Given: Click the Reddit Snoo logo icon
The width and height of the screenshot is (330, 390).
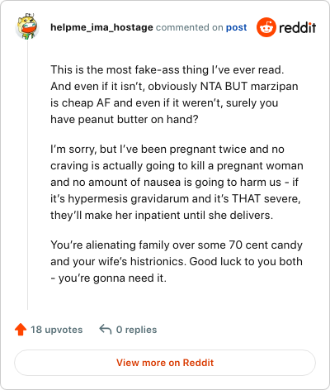Looking at the screenshot, I should 266,27.
